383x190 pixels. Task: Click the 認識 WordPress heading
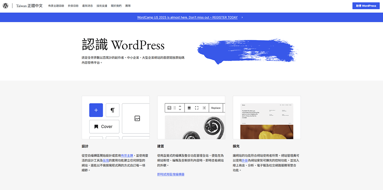(x=123, y=45)
